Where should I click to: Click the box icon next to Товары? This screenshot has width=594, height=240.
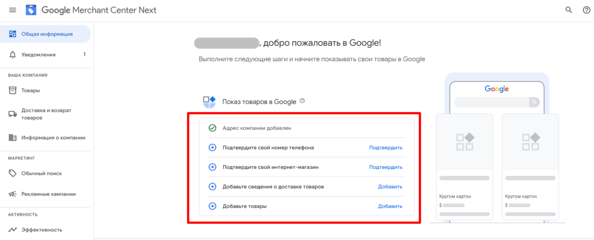click(13, 90)
